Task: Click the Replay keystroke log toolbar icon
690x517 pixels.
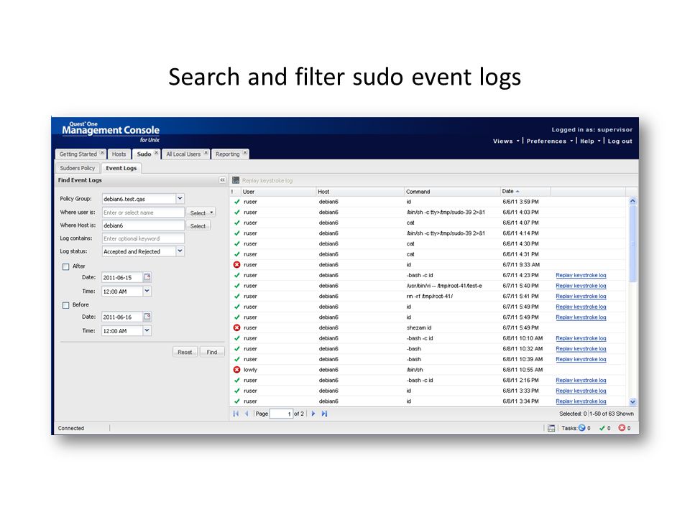Action: (x=236, y=180)
